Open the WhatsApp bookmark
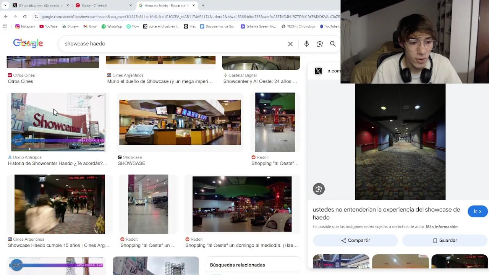This screenshot has height=275, width=489. click(112, 26)
